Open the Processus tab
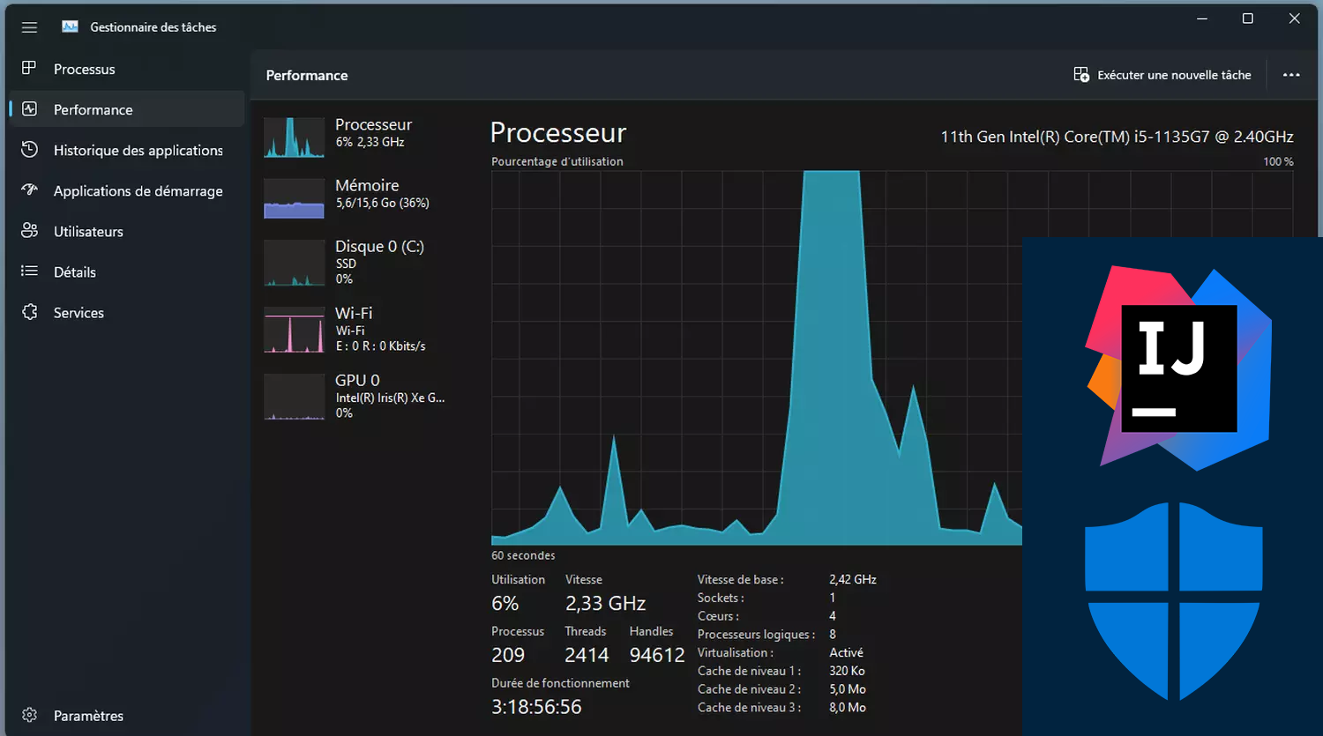Screen dimensions: 1323x736 [x=127, y=69]
